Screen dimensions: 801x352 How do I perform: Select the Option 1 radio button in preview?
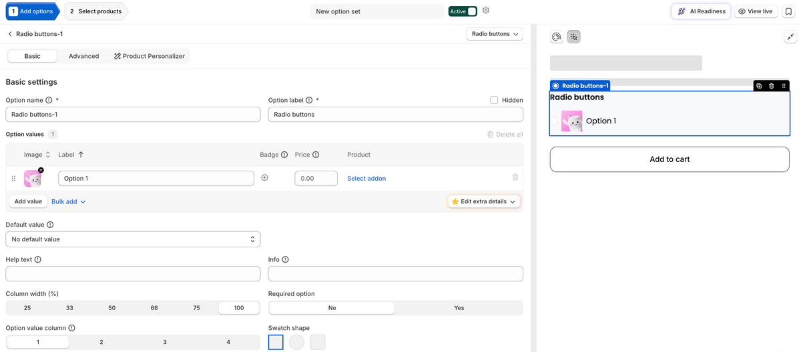coord(554,121)
